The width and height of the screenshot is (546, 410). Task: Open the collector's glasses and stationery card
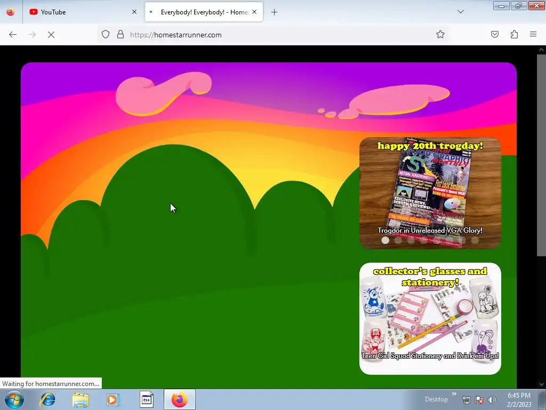[x=430, y=319]
